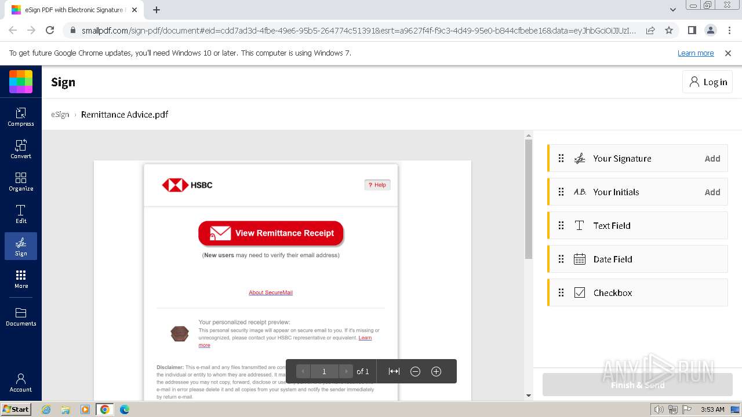Image resolution: width=742 pixels, height=417 pixels.
Task: Click the Help button in HSBC document
Action: click(x=377, y=185)
